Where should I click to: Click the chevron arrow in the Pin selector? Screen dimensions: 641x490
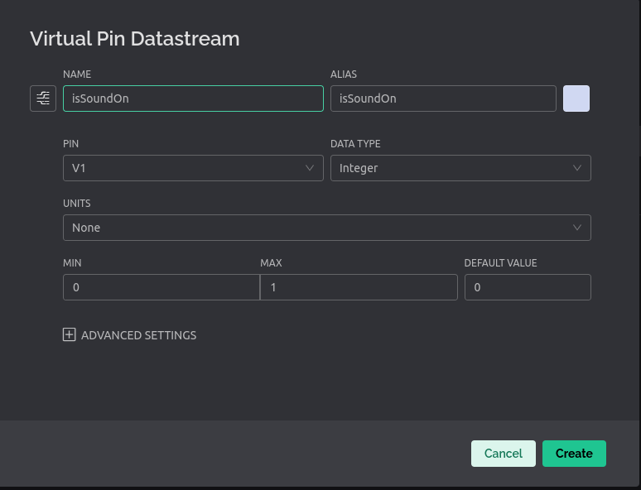point(311,168)
